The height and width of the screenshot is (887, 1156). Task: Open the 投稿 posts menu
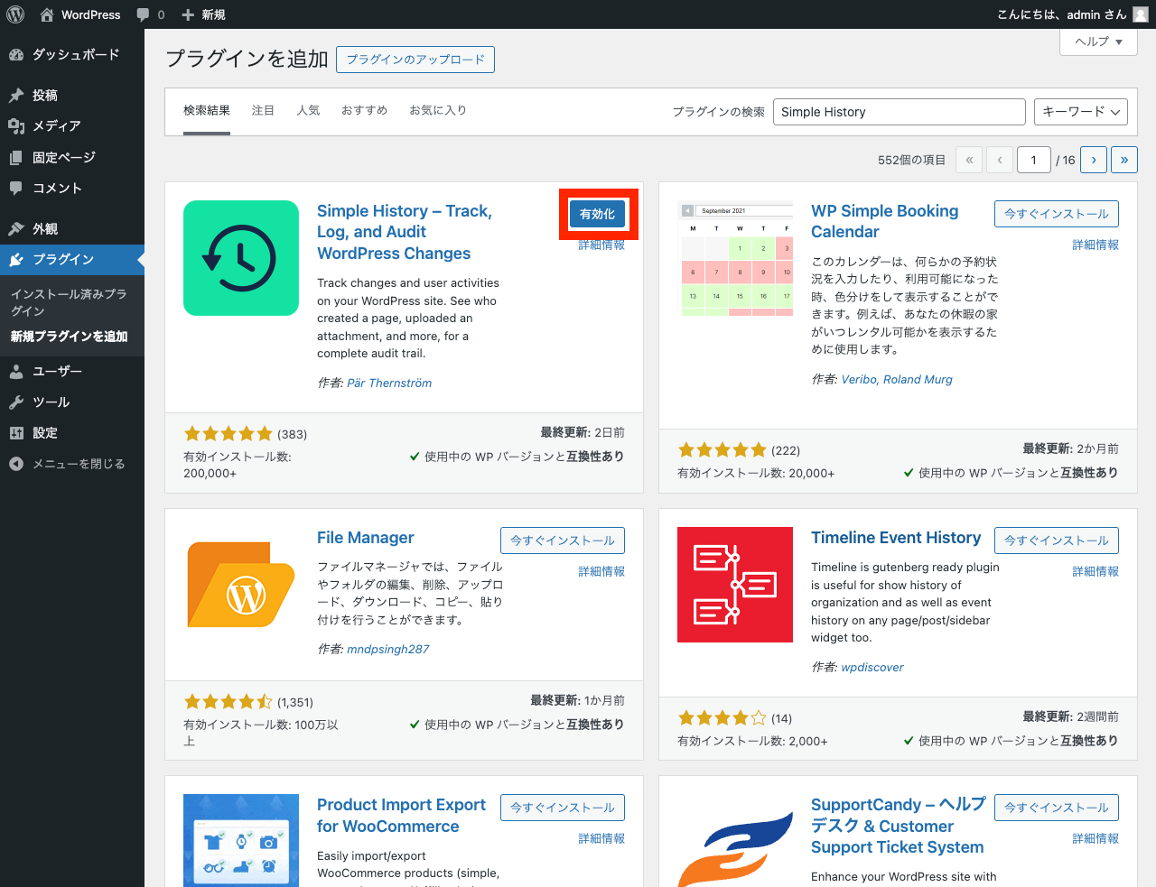72,95
